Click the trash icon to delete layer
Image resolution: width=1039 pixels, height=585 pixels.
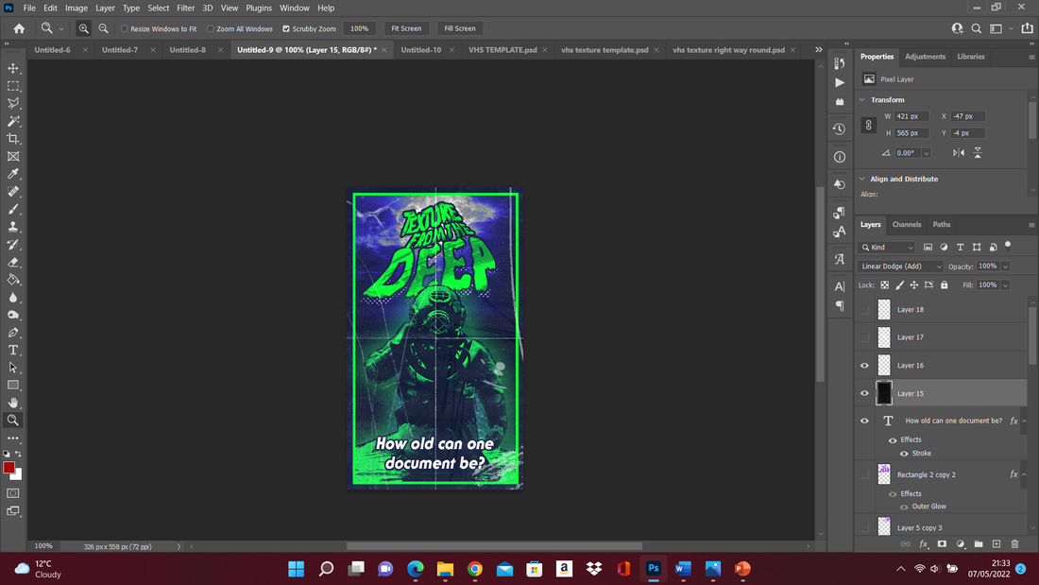point(1014,543)
